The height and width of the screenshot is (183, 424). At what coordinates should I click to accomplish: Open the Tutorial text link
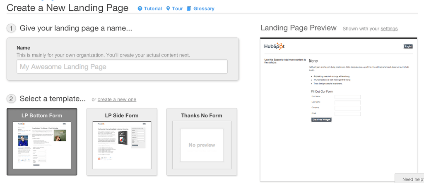[153, 9]
